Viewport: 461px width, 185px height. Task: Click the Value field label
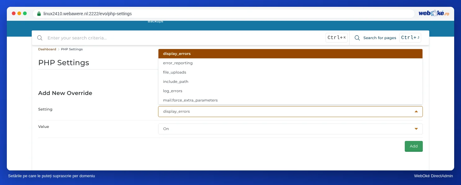coord(44,127)
